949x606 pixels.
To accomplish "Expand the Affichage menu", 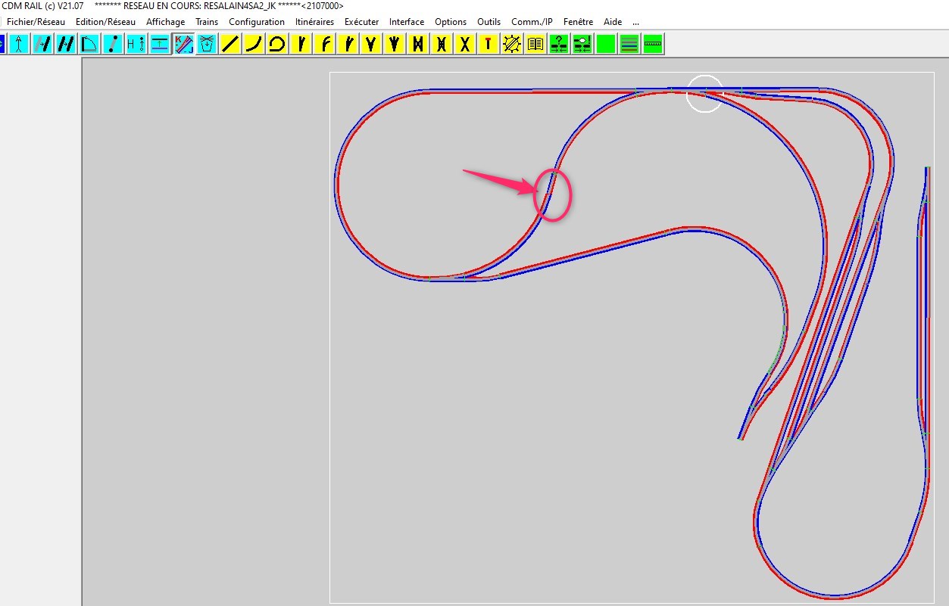I will pos(165,22).
